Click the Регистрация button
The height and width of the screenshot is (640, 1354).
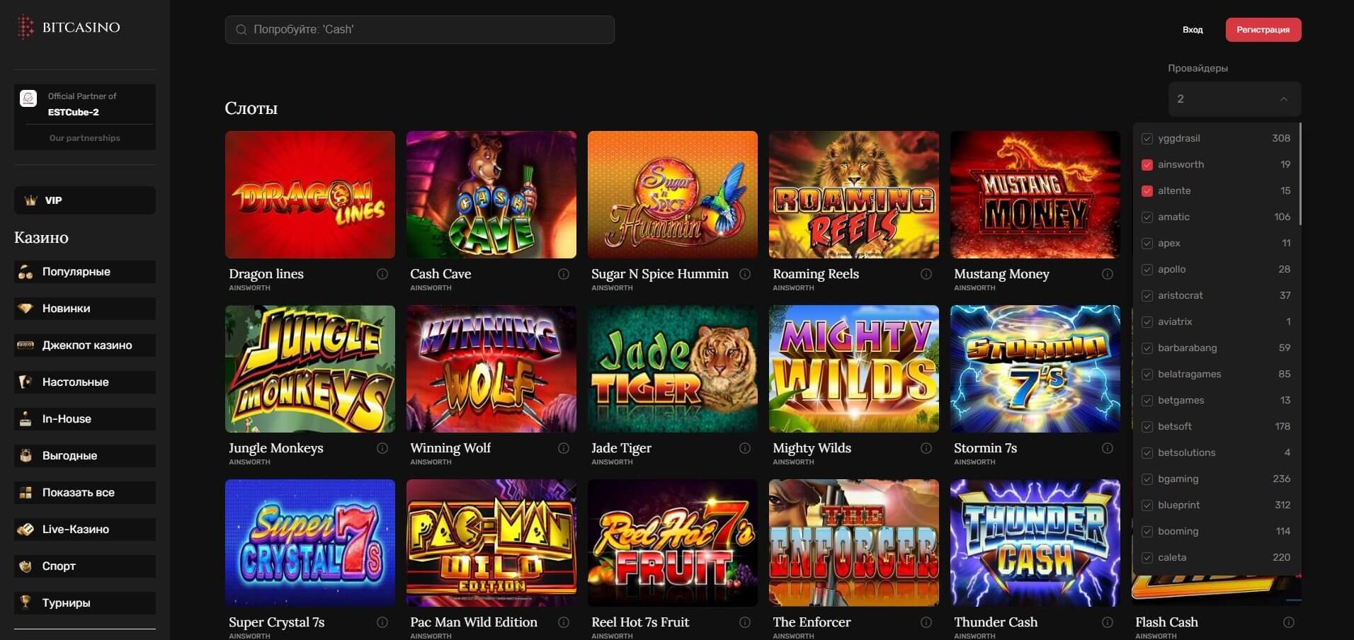(1263, 30)
